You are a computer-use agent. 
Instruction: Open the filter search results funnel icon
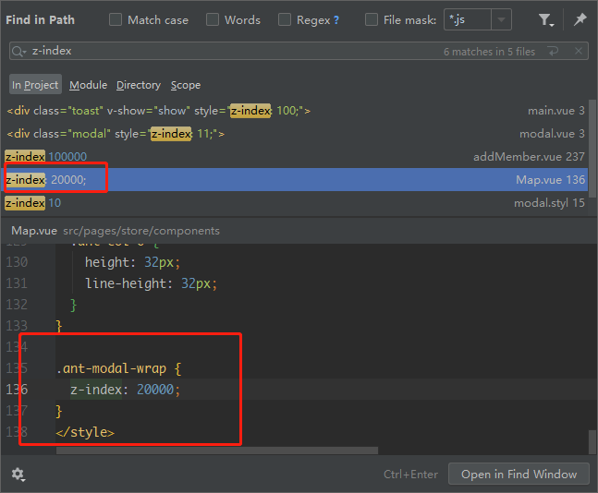point(545,19)
